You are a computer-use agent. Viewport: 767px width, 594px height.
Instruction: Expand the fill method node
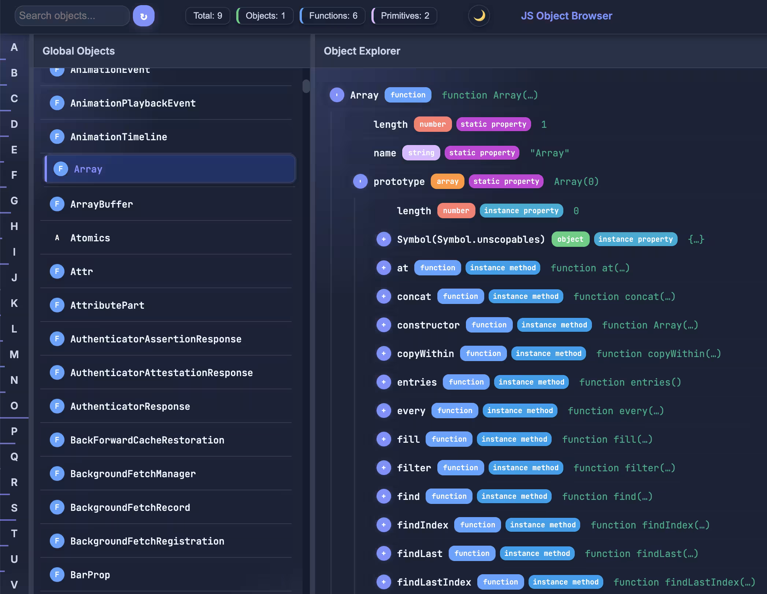pos(383,439)
